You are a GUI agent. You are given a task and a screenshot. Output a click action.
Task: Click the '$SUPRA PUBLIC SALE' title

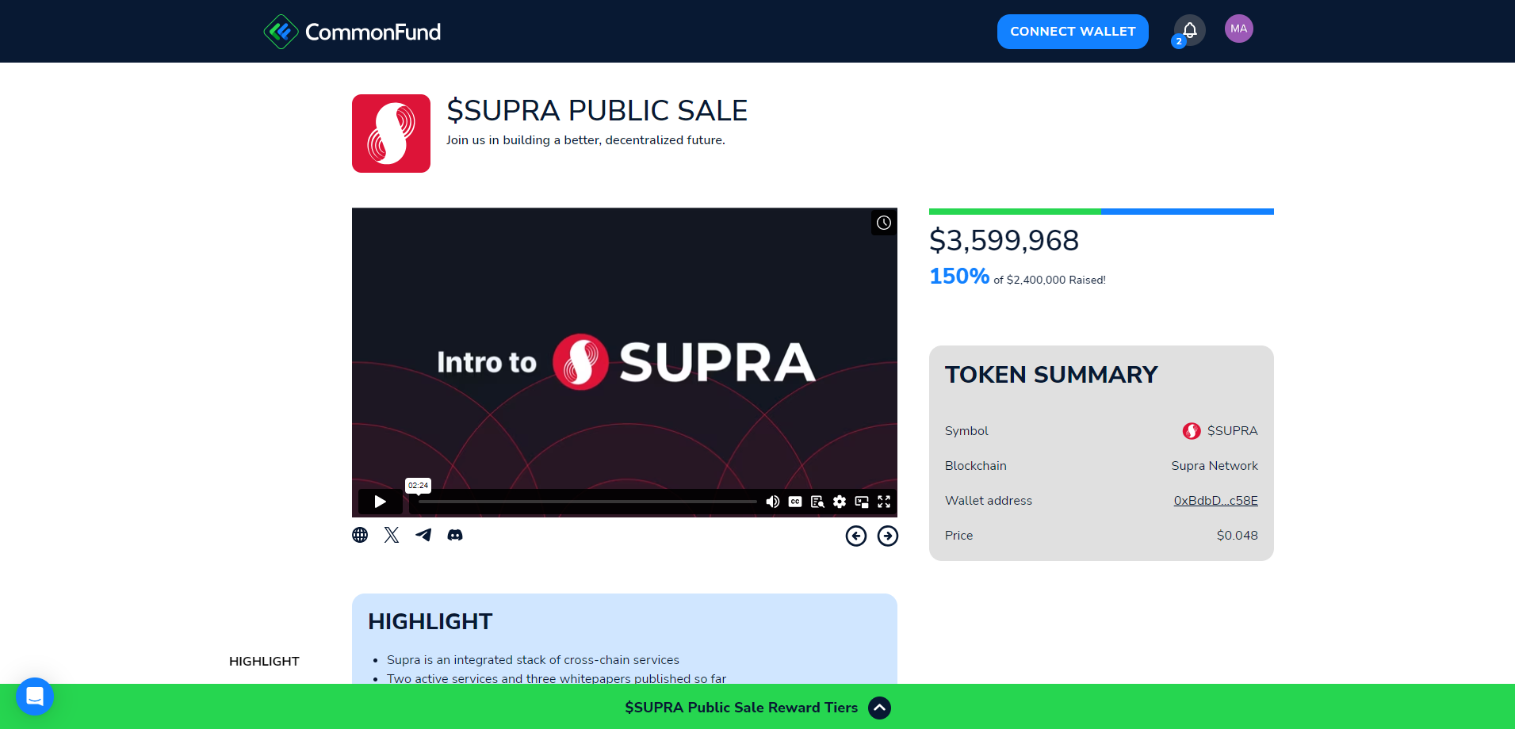coord(597,110)
